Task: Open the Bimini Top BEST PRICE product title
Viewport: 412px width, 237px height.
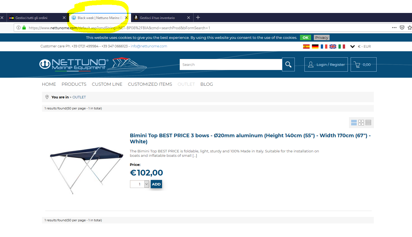Action: pos(250,138)
